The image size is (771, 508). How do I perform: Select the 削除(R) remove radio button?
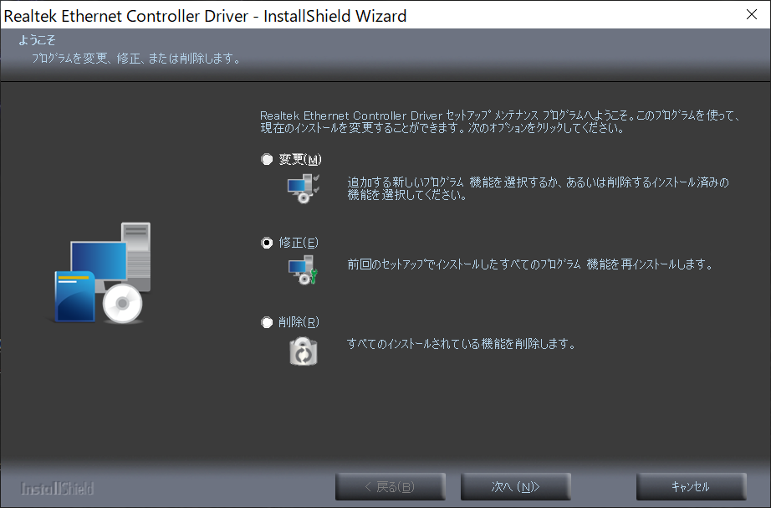point(267,322)
